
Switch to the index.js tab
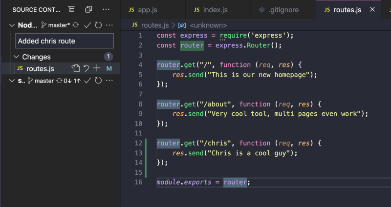(x=218, y=10)
